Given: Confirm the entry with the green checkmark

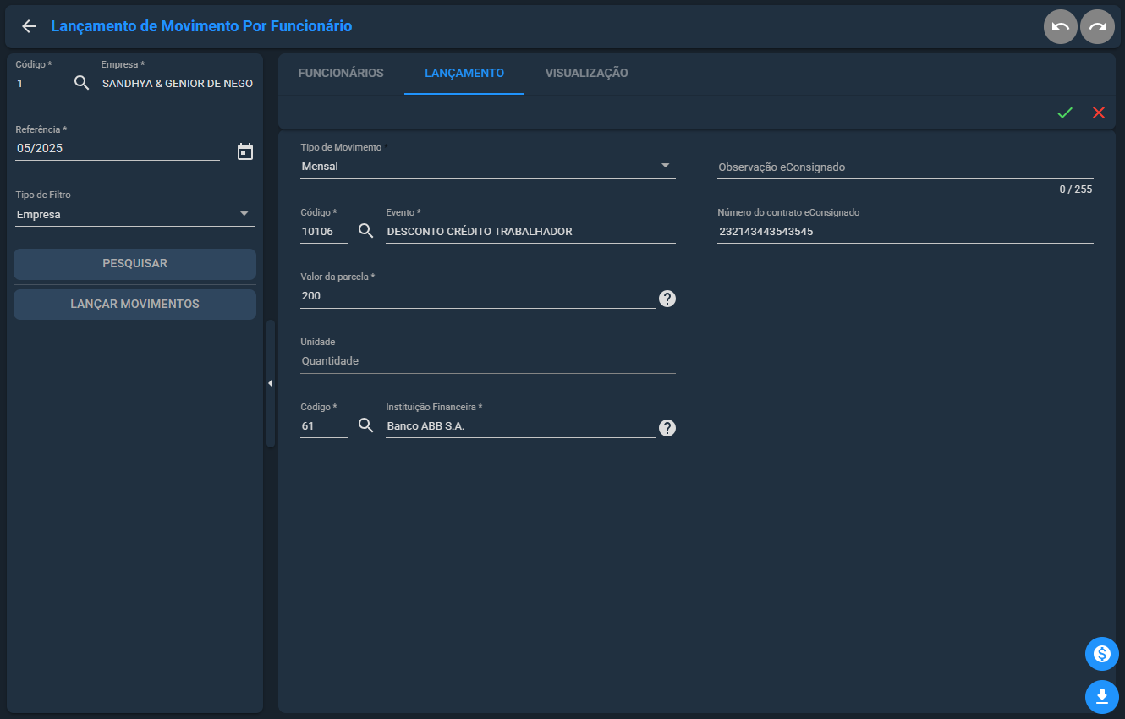Looking at the screenshot, I should (1065, 113).
